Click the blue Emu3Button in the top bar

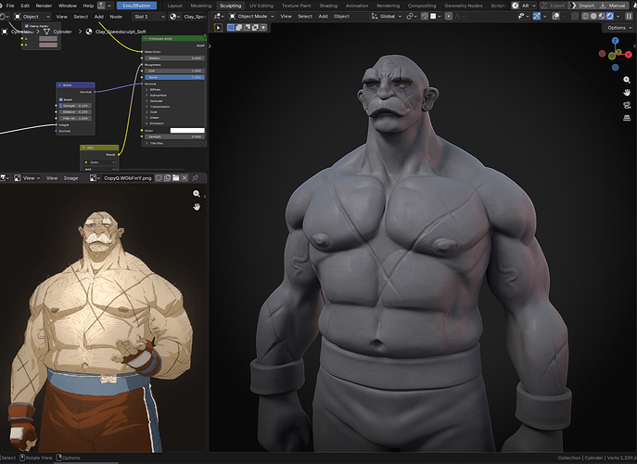click(x=136, y=6)
